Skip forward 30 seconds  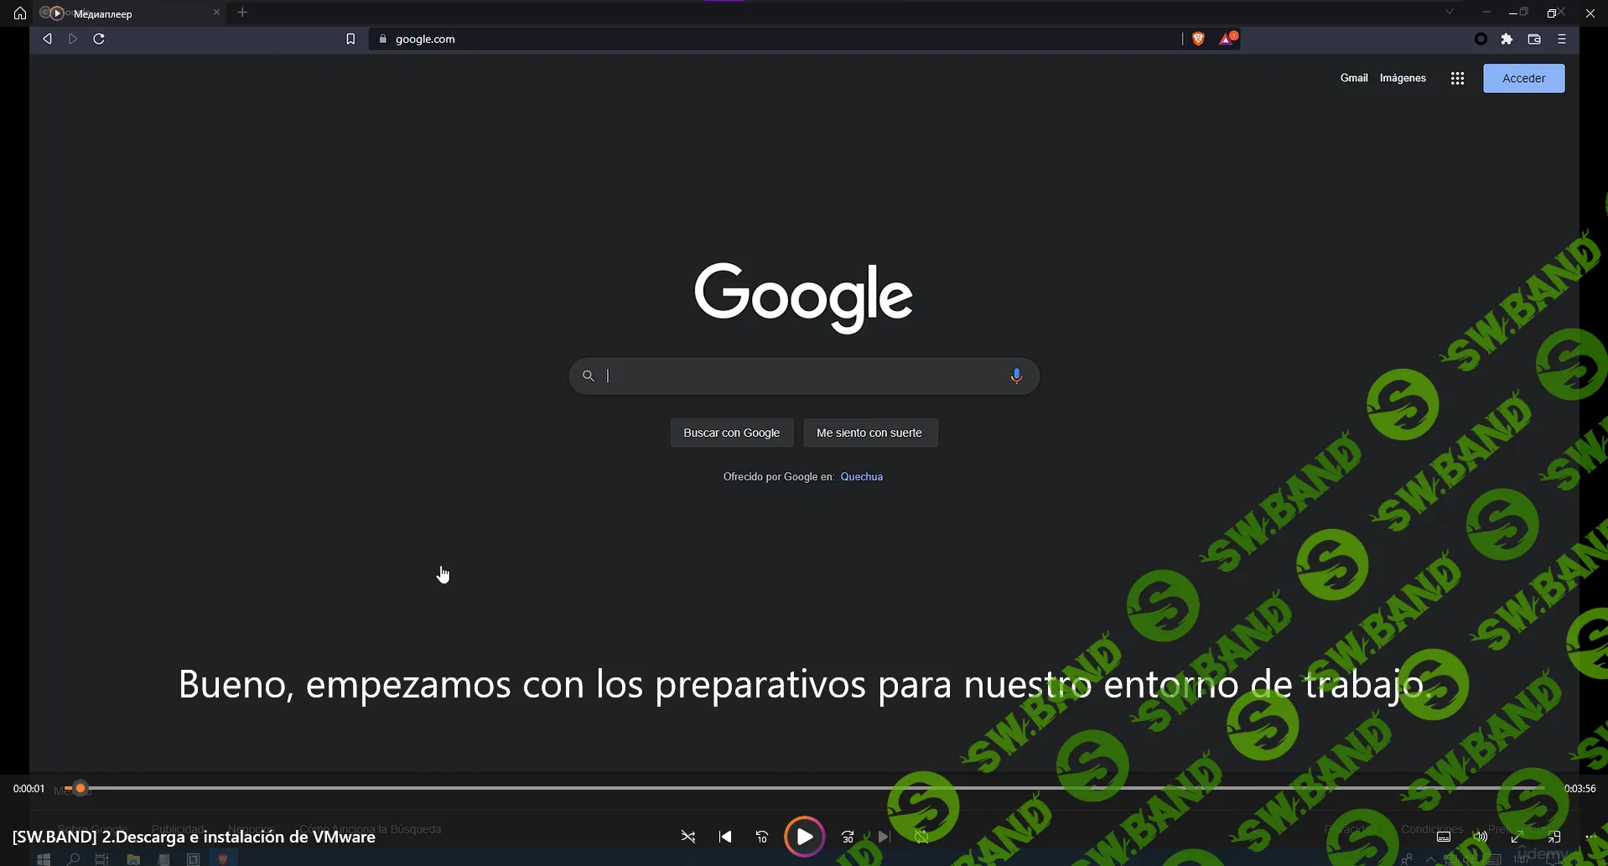pos(848,837)
